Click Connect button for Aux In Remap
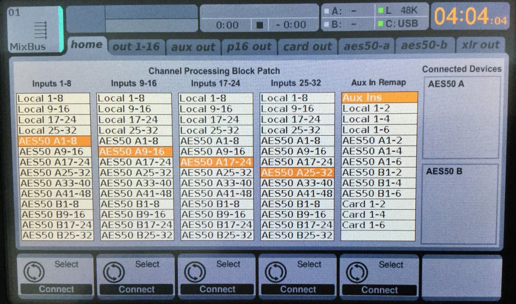The width and height of the screenshot is (516, 304). click(x=379, y=290)
